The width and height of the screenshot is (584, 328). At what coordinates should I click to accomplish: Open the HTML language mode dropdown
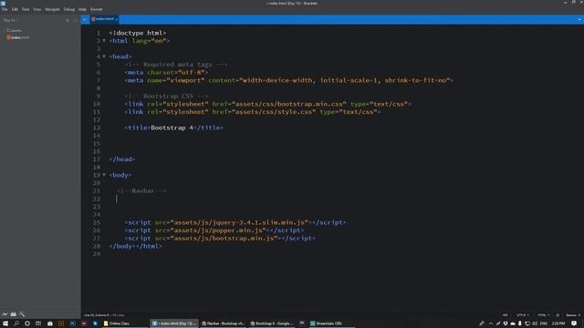point(544,315)
